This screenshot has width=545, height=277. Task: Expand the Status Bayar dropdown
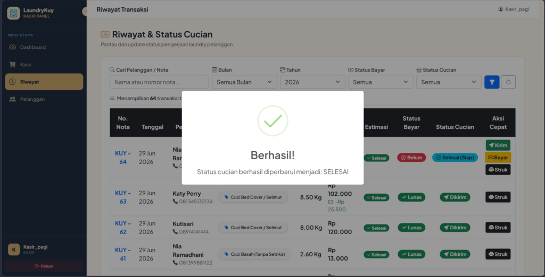381,82
